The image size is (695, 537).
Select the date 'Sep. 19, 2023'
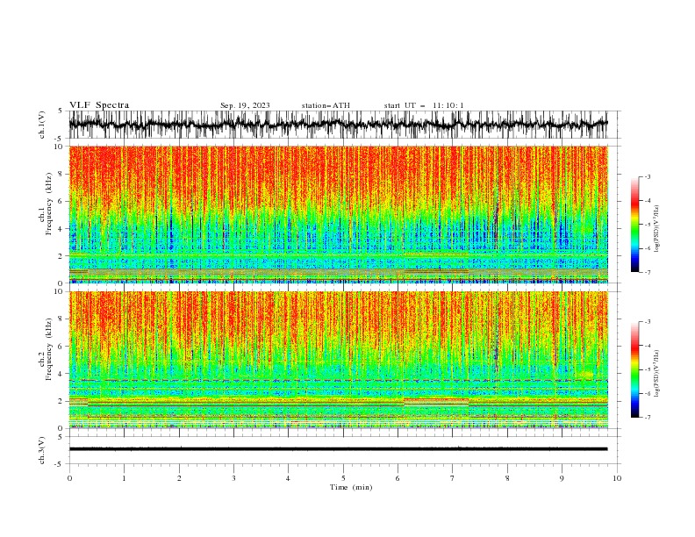[x=245, y=105]
